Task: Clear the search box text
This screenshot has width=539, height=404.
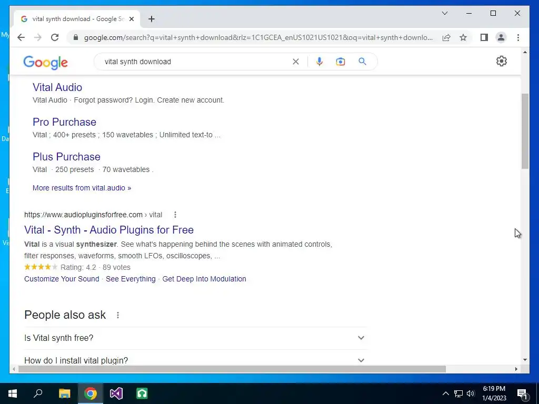Action: coord(296,62)
